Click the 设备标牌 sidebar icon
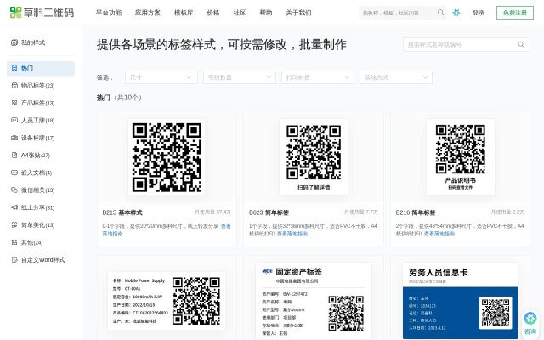Viewport: 544px width, 340px height. coord(14,138)
